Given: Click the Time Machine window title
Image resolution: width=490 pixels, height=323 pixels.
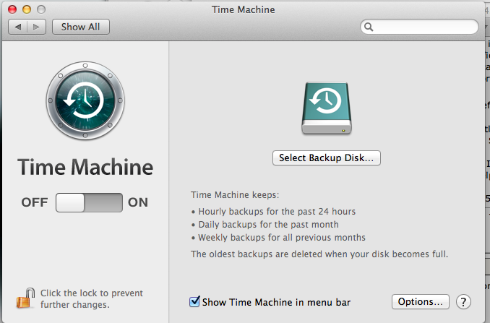Looking at the screenshot, I should [x=244, y=9].
